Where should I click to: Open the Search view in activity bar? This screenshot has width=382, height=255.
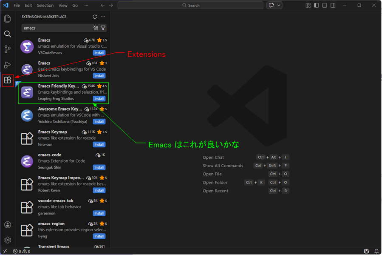7,34
